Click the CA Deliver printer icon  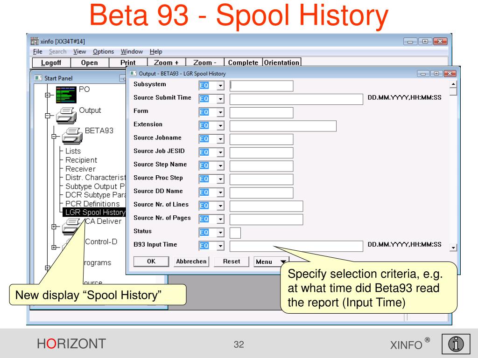point(71,227)
